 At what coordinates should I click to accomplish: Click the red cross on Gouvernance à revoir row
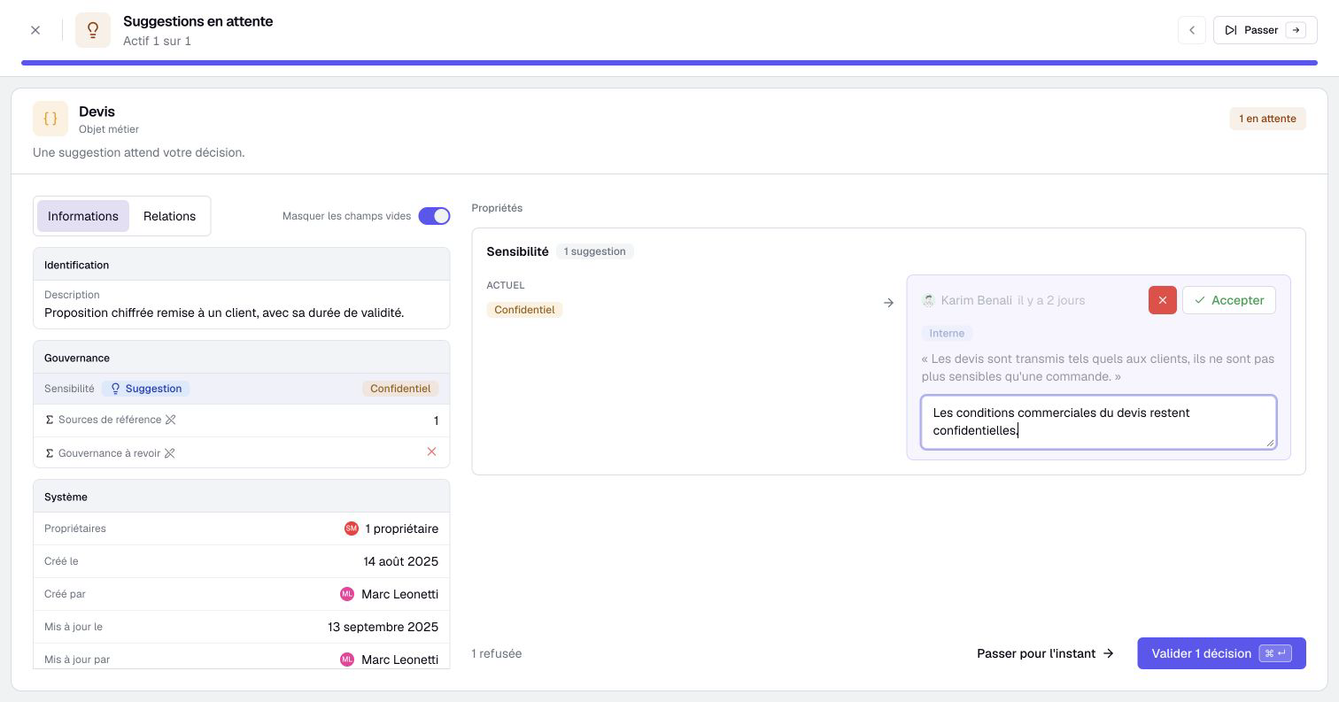pos(431,451)
